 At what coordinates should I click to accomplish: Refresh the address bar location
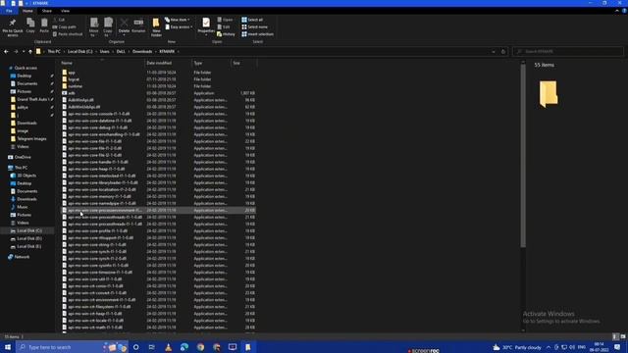click(x=503, y=52)
